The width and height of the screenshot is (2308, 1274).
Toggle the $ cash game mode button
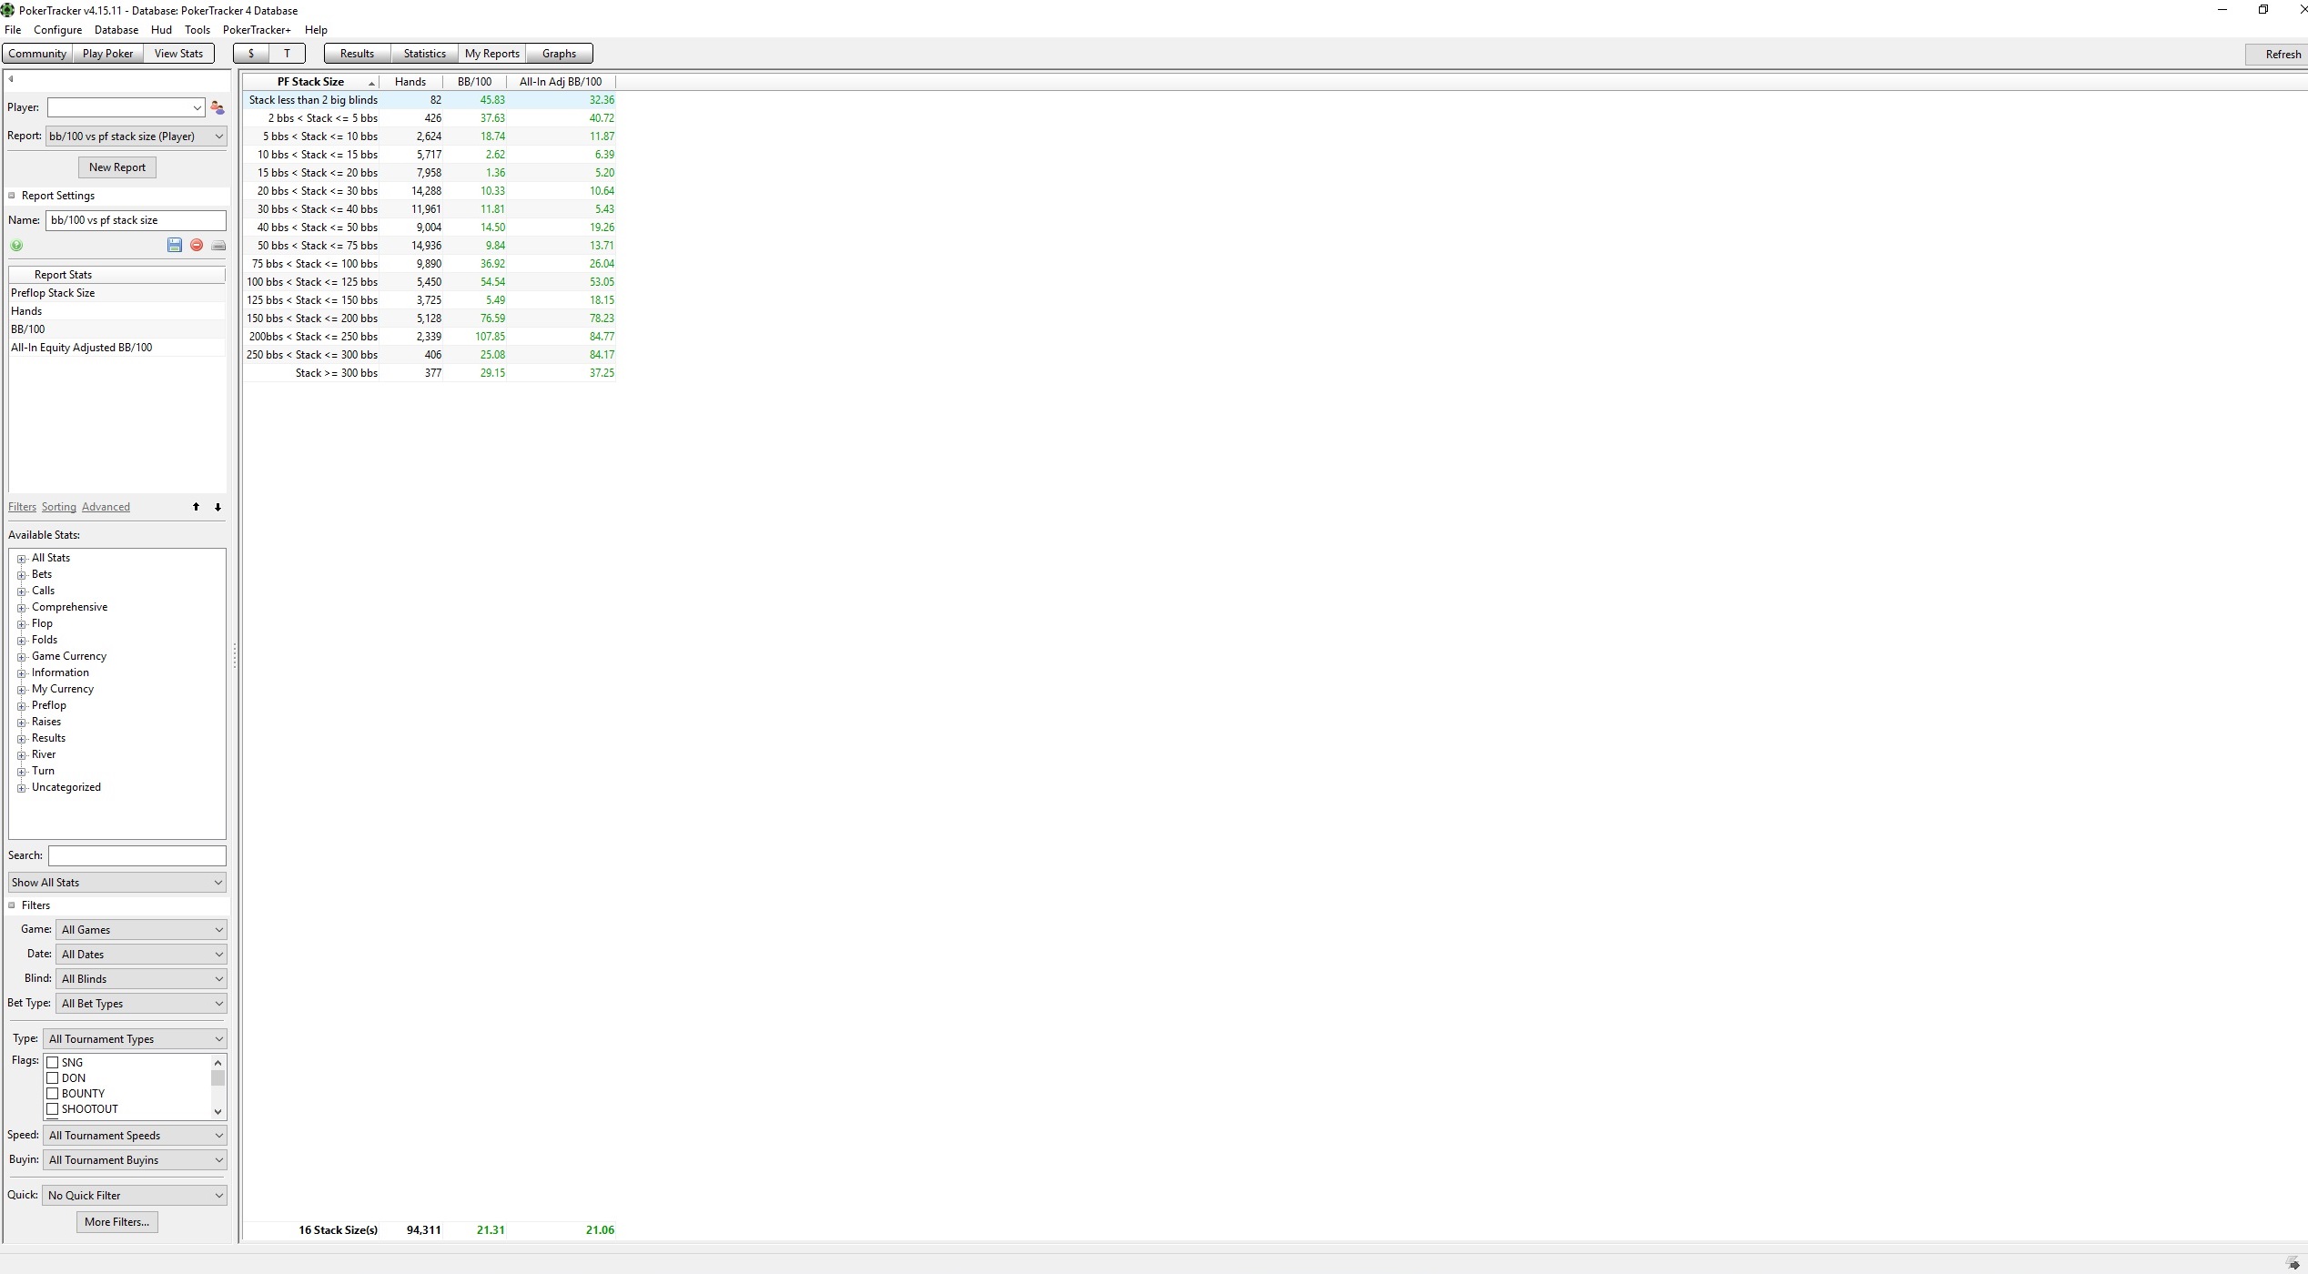click(x=251, y=54)
